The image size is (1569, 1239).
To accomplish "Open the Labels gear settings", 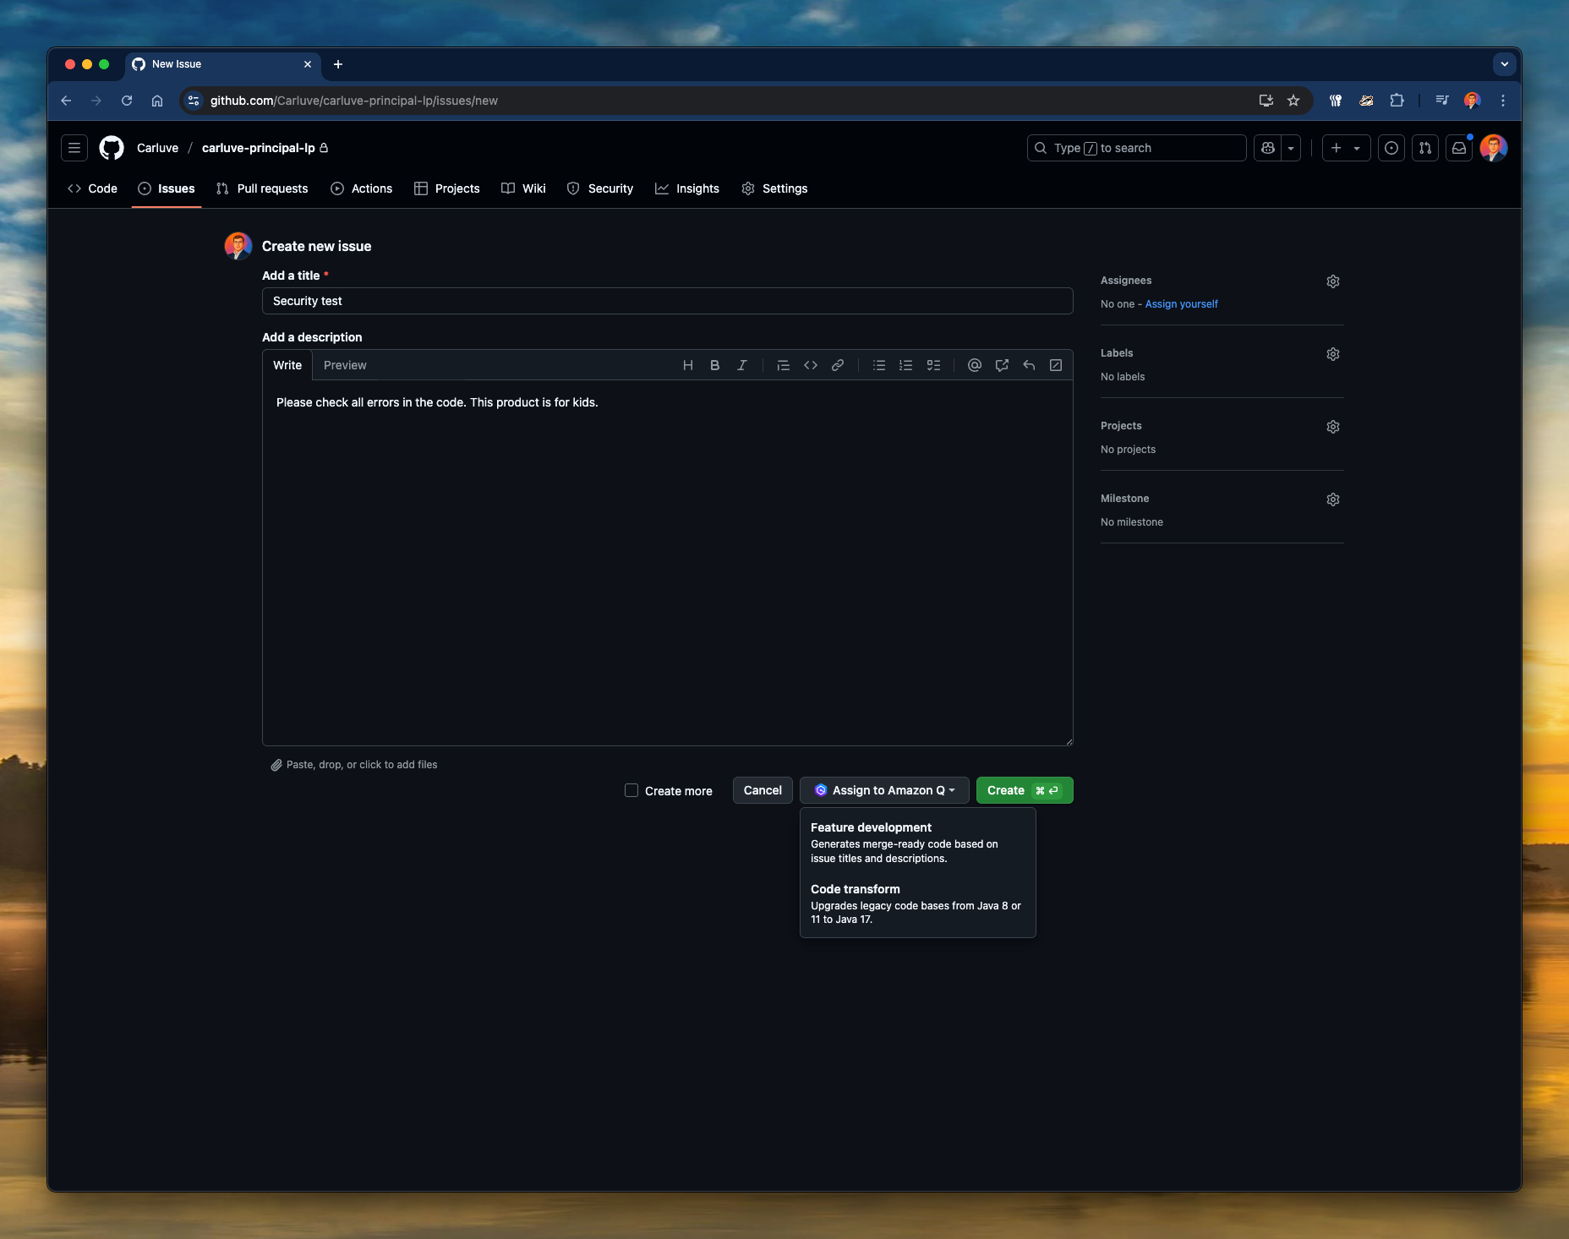I will 1332,354.
